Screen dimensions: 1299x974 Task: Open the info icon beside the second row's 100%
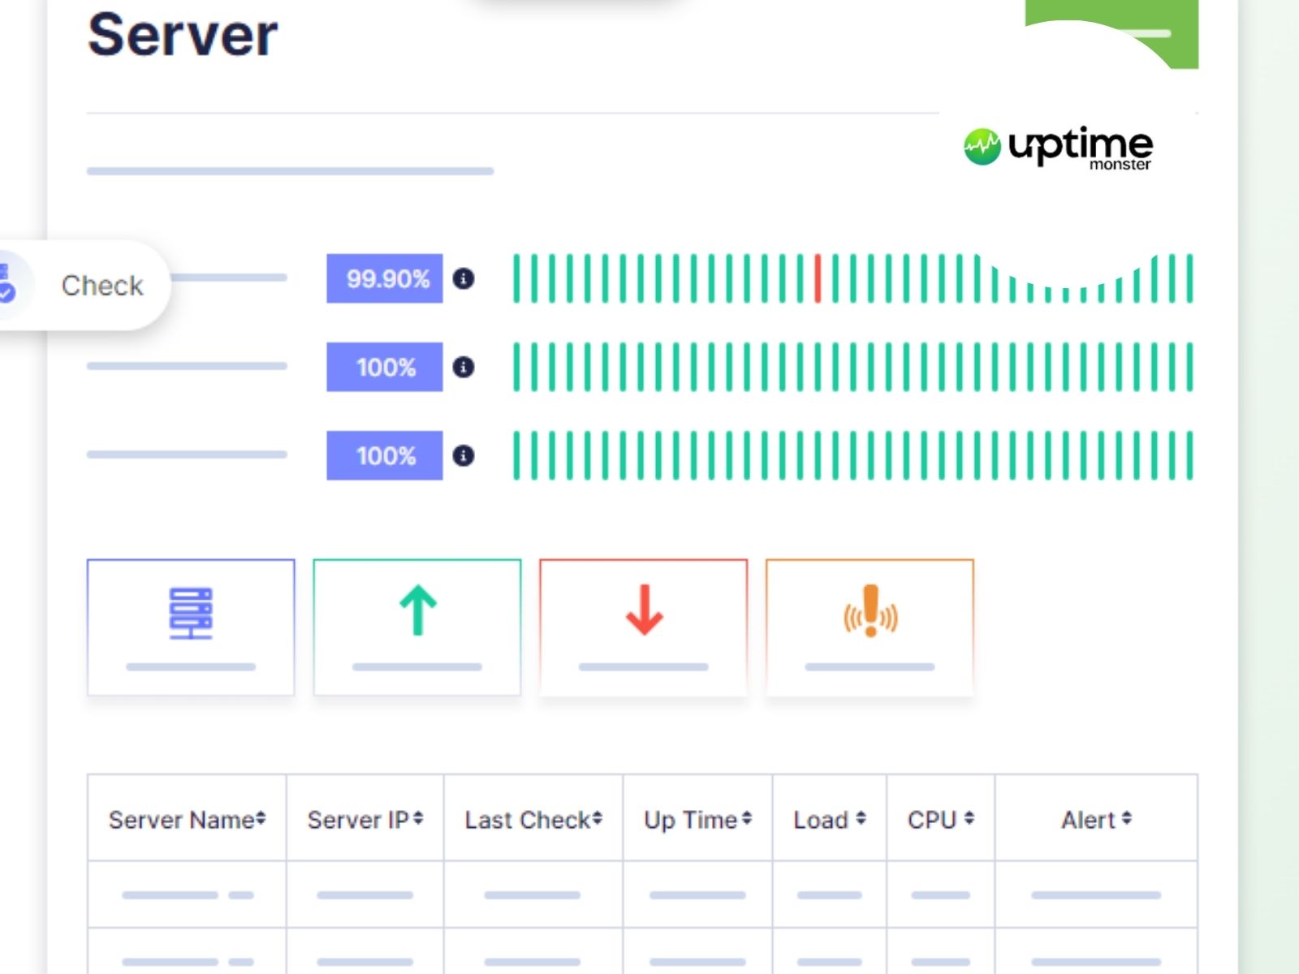(464, 367)
